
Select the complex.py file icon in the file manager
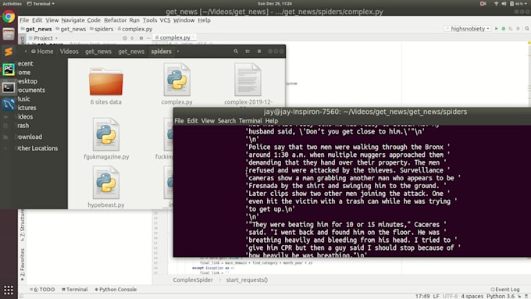(x=176, y=80)
